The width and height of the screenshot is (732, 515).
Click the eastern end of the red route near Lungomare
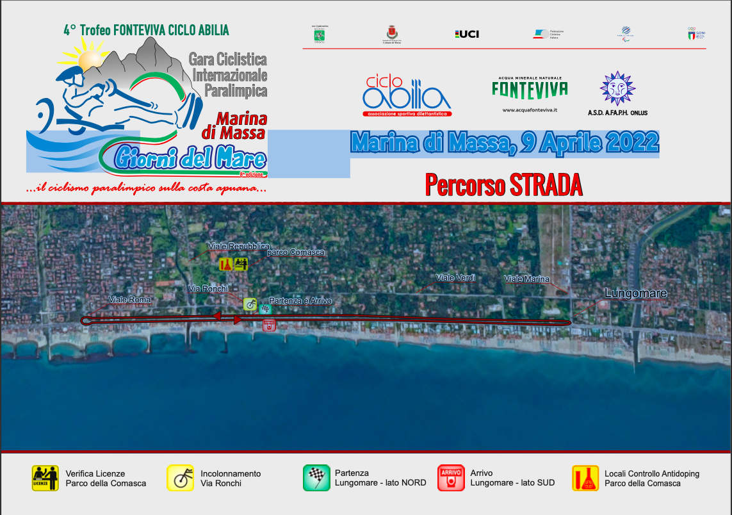[x=565, y=322]
